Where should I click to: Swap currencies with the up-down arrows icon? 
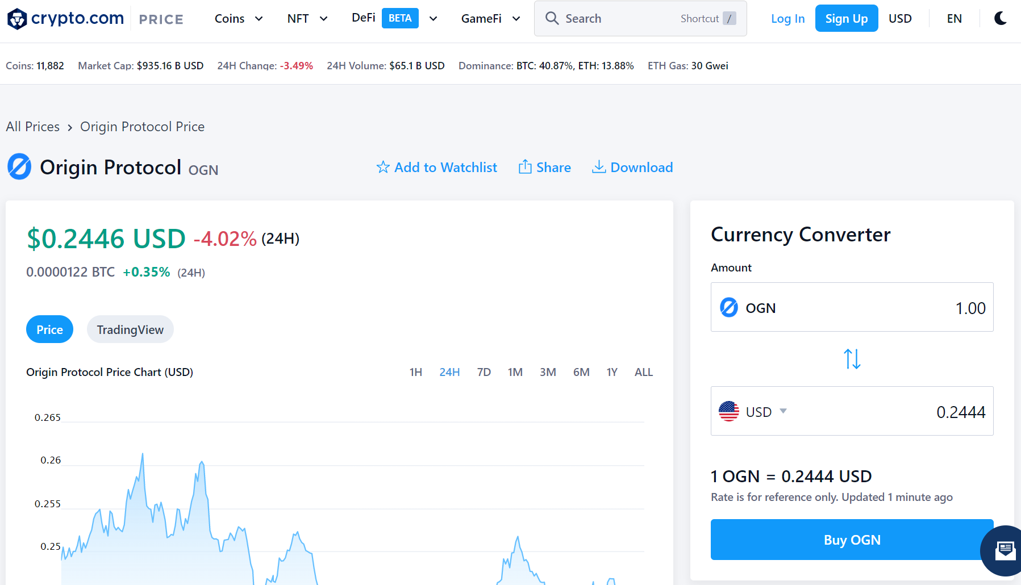click(x=852, y=359)
